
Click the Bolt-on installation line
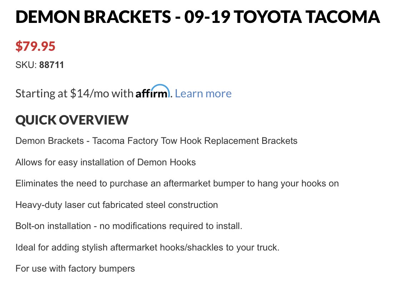click(129, 226)
